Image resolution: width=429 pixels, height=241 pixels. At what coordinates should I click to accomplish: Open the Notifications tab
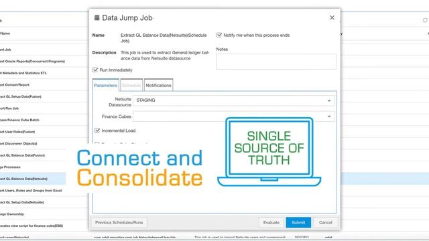(x=158, y=85)
